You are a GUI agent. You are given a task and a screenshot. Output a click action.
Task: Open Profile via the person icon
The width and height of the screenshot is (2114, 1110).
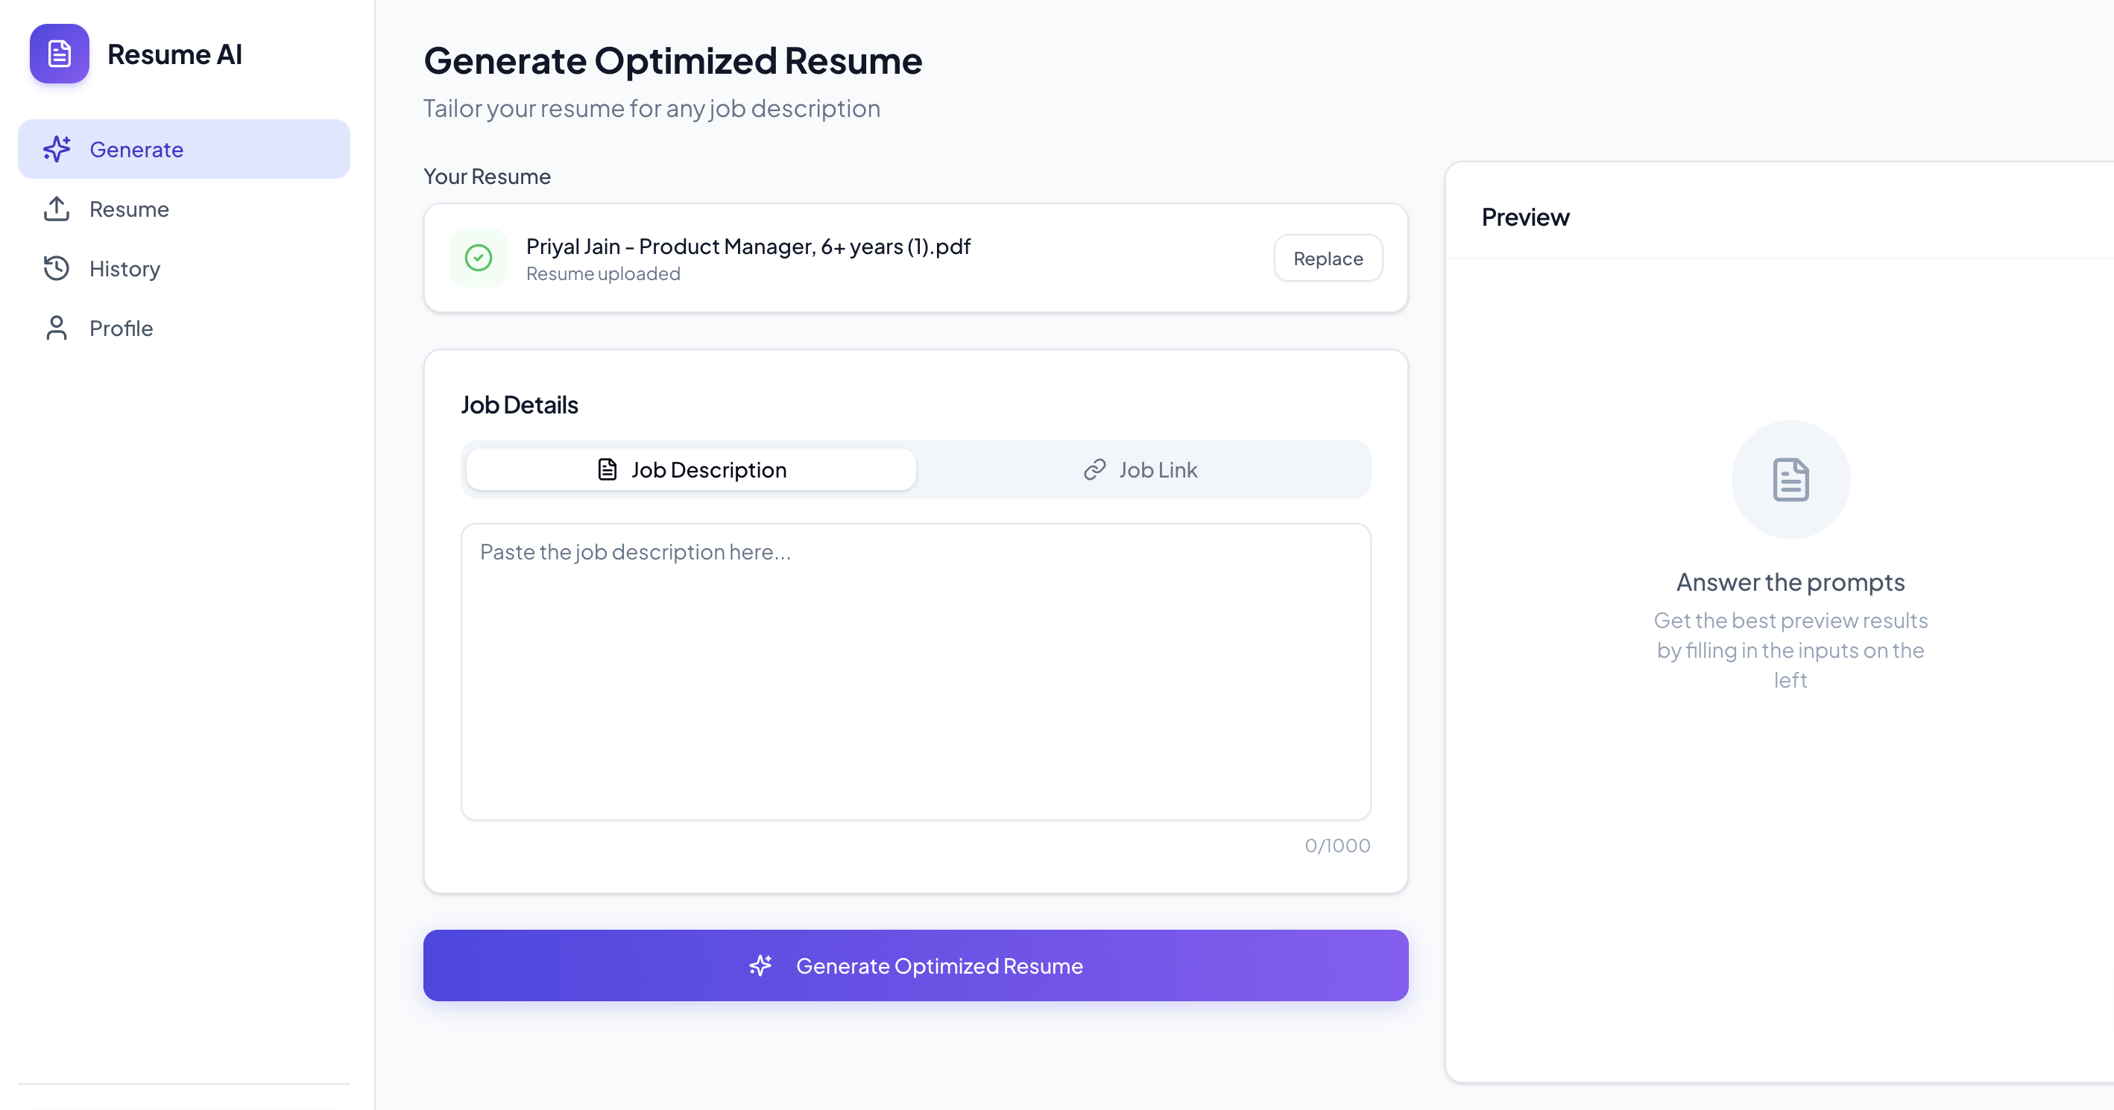click(56, 327)
